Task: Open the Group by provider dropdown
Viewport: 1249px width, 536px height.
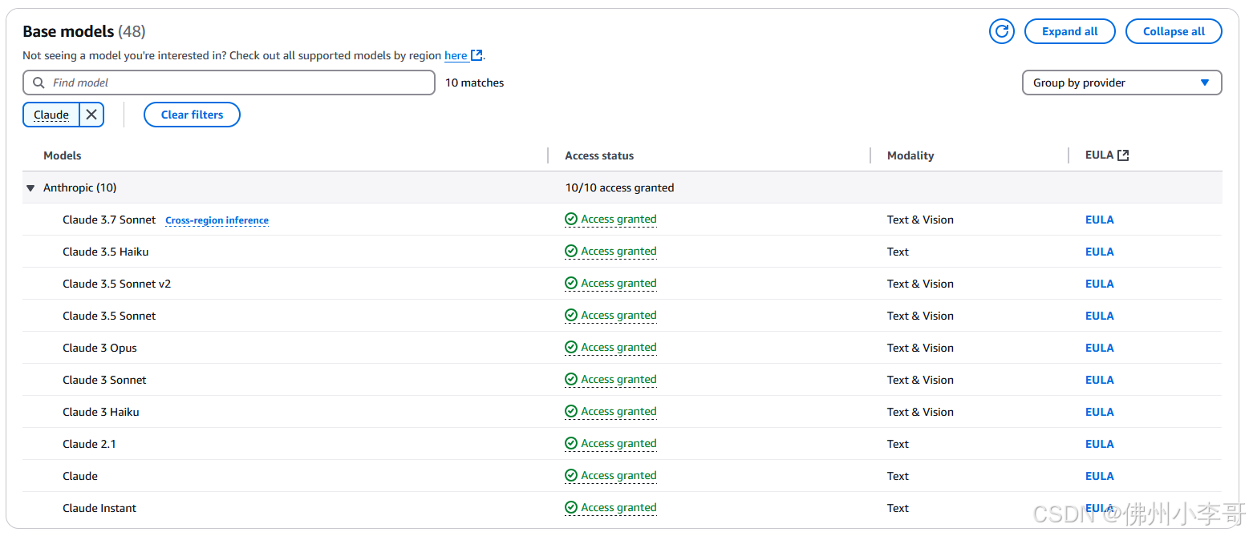Action: pyautogui.click(x=1121, y=83)
